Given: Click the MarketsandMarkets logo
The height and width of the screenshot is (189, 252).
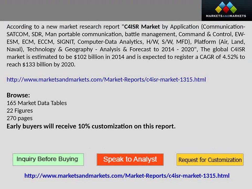Looking at the screenshot, I should tap(227, 10).
